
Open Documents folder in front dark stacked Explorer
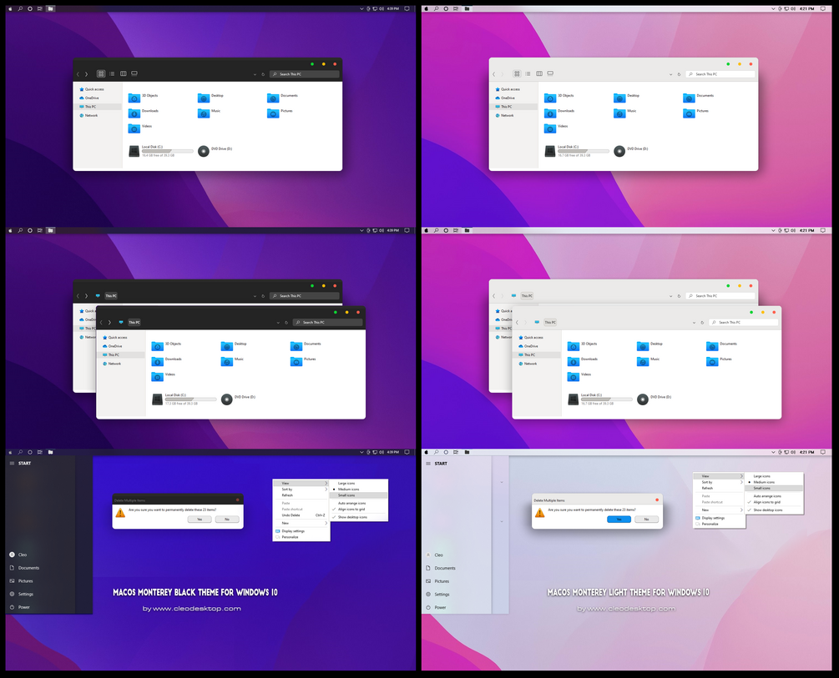tap(306, 345)
